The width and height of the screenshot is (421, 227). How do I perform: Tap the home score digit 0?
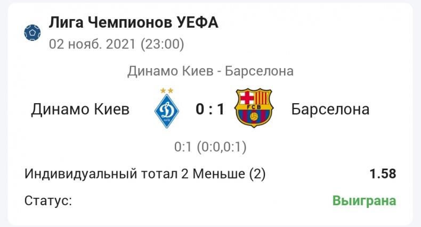point(200,109)
